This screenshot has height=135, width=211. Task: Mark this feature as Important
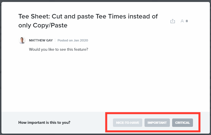pos(157,123)
